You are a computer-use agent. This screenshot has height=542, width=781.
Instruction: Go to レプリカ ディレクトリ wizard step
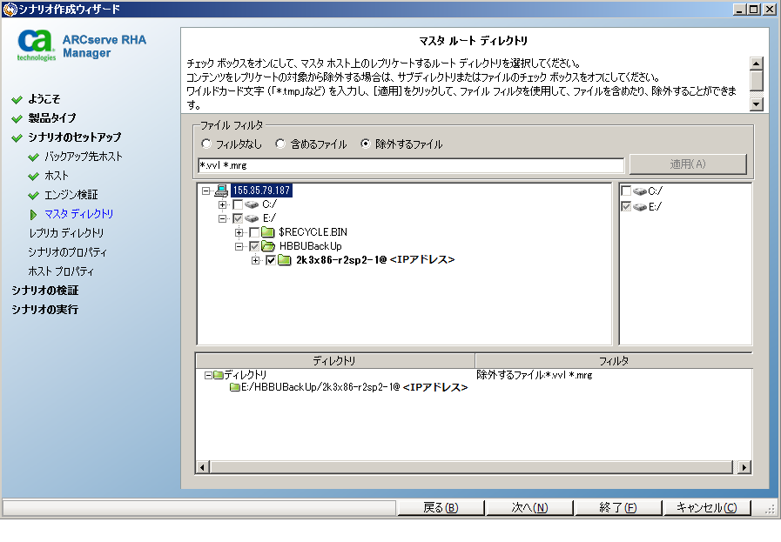click(66, 233)
